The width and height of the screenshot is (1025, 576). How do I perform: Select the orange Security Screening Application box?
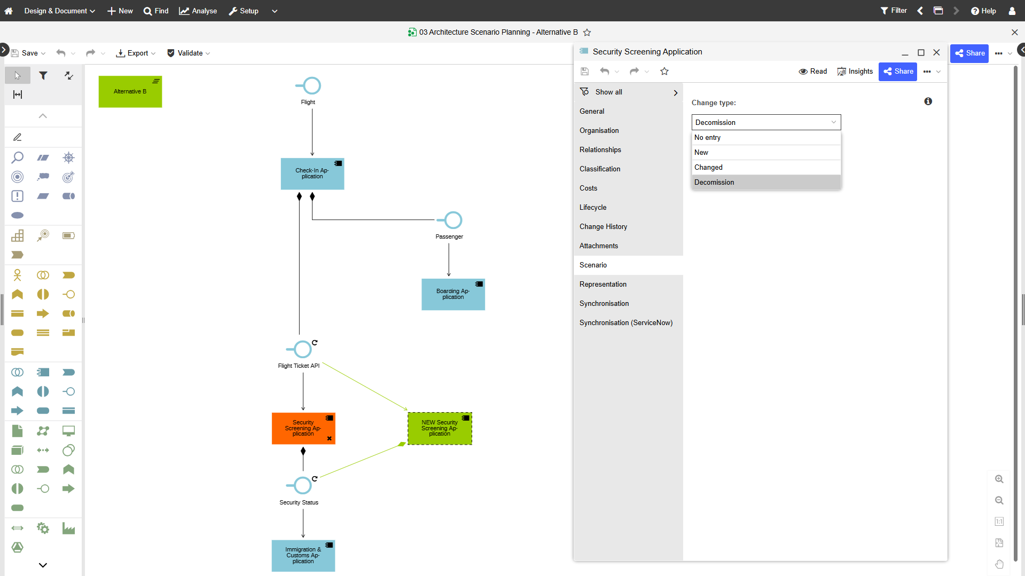pos(303,428)
